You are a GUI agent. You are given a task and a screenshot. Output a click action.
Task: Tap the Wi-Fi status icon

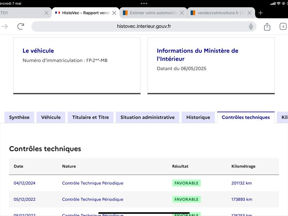tap(279, 4)
